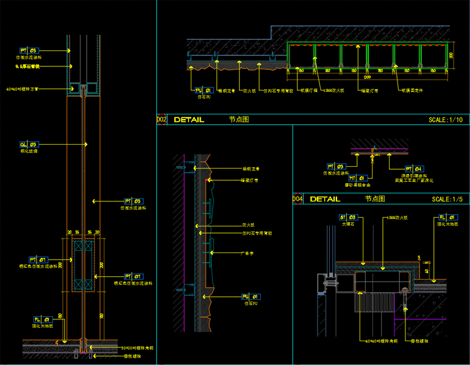The image size is (470, 365).
Task: Click the 40*40*5镀锌方管 annotation text
Action: tap(23, 89)
